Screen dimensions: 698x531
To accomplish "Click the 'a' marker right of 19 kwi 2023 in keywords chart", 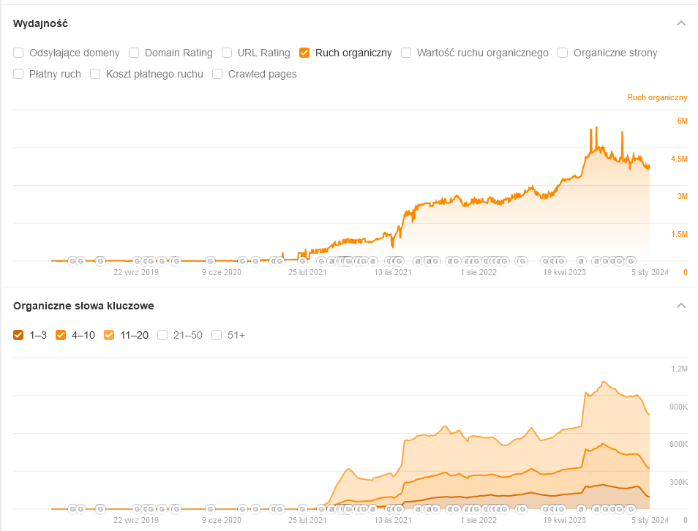I will click(581, 508).
